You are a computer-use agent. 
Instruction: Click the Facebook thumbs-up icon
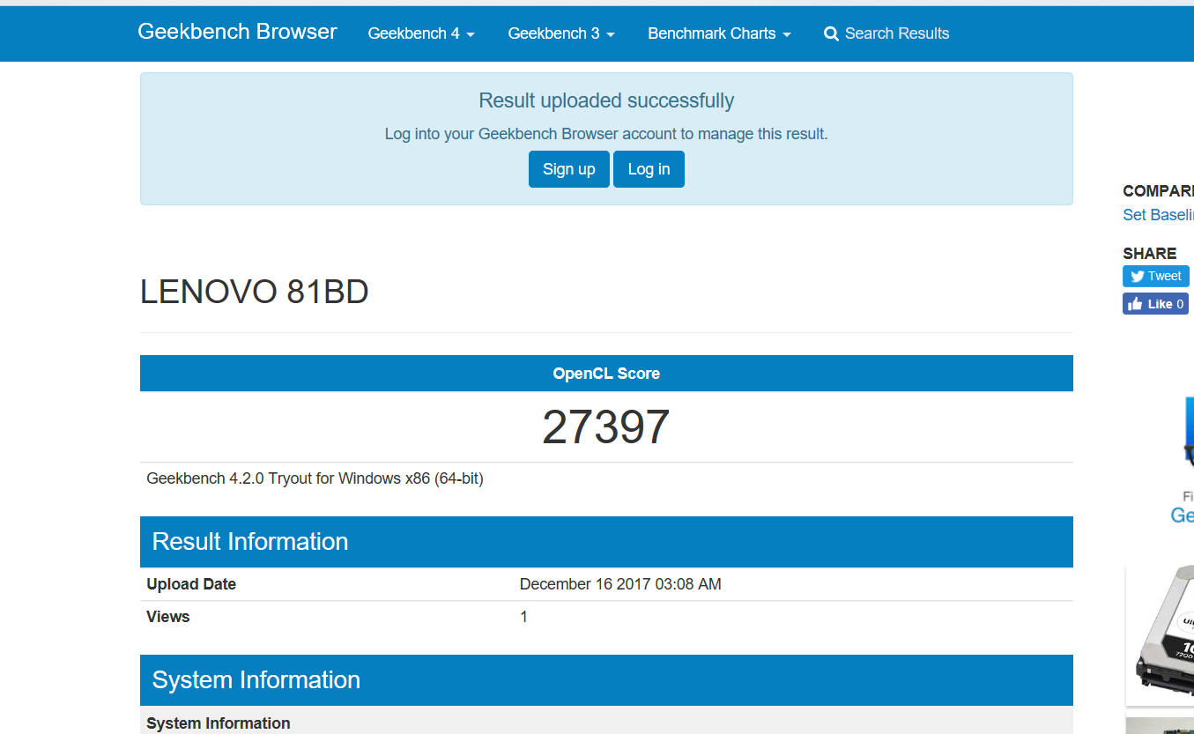pyautogui.click(x=1135, y=304)
